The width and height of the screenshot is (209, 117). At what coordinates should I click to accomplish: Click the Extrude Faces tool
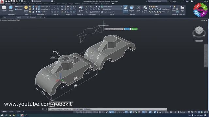[x=43, y=9]
